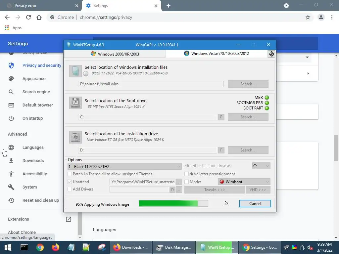
Task: Click Search for installation files
Action: (248, 84)
